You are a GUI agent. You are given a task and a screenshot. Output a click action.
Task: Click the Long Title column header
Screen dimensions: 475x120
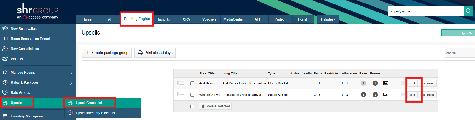pos(230,73)
